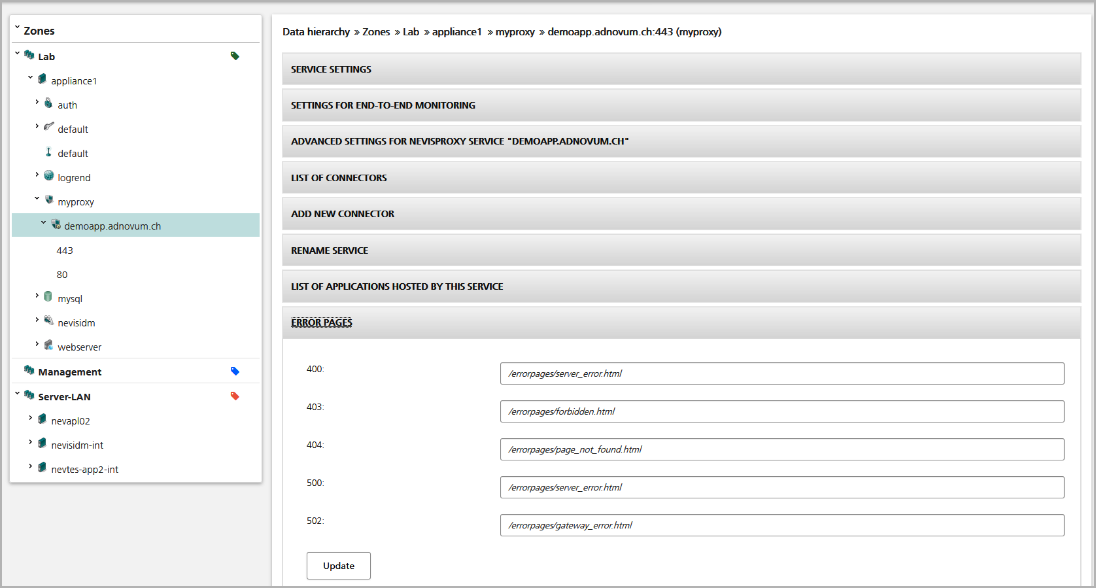The width and height of the screenshot is (1096, 588).
Task: Click the 500 error page input field
Action: point(782,487)
